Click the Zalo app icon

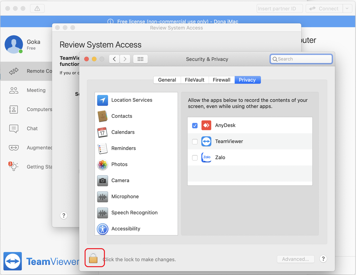[206, 157]
